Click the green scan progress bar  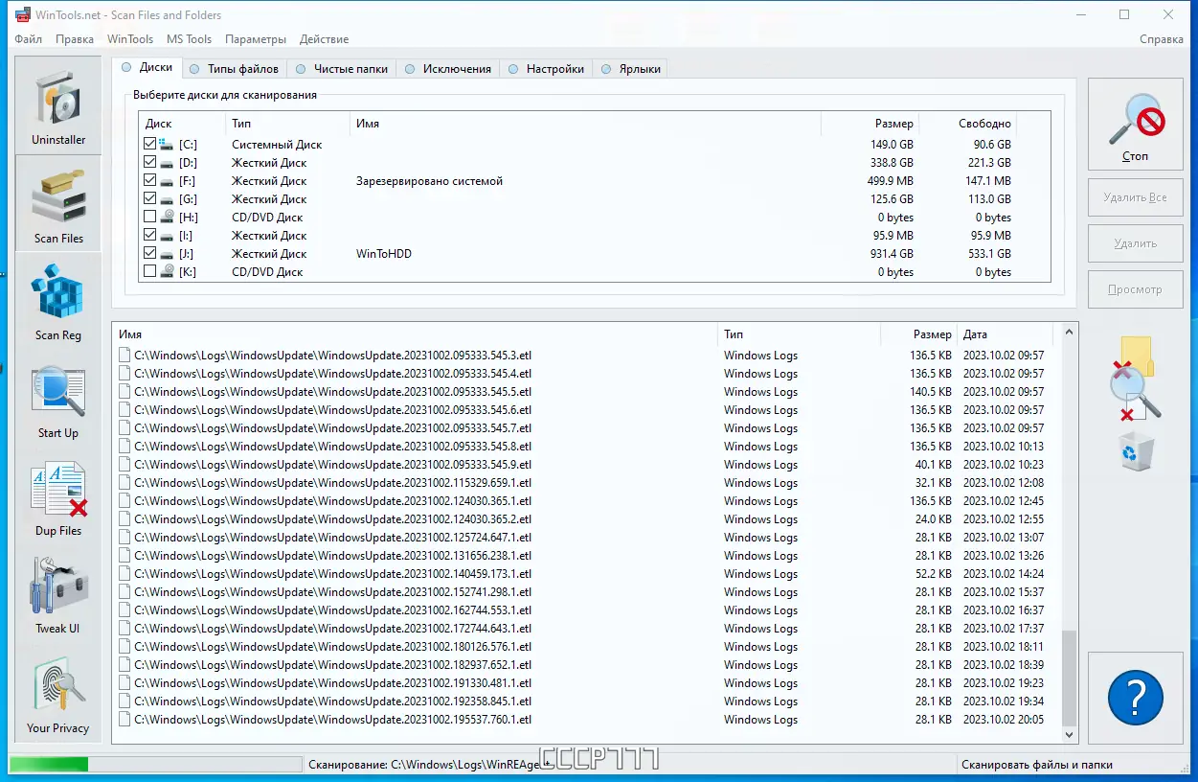pyautogui.click(x=49, y=765)
